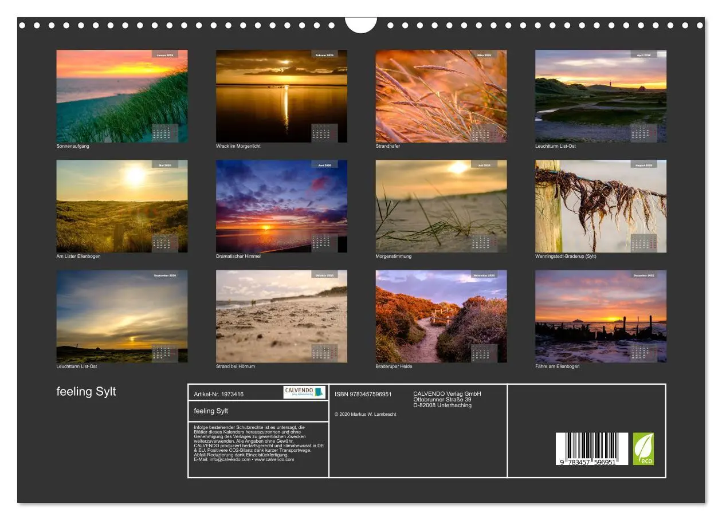
Task: Select the Strandhafer March photo
Action: coord(441,96)
